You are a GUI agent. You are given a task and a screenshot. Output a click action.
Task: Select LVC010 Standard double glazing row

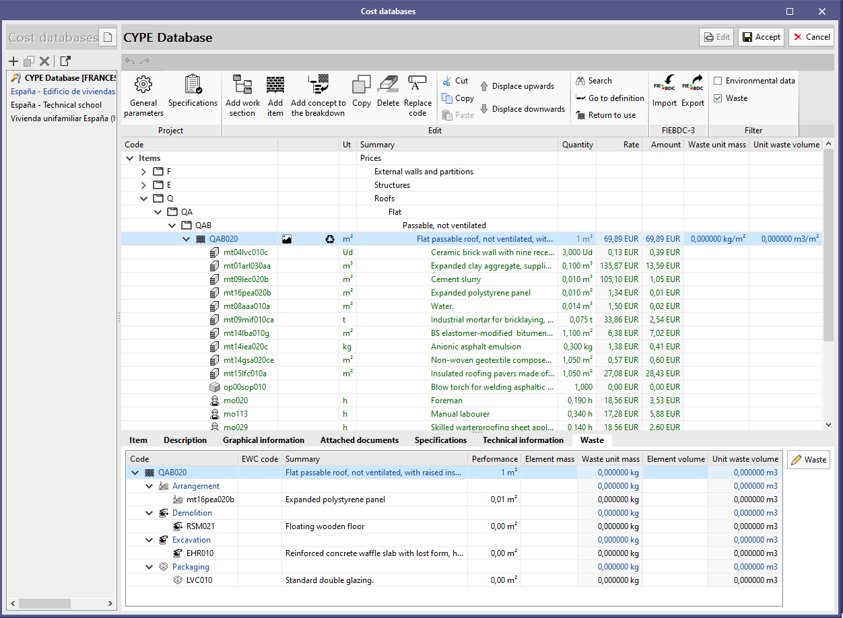click(454, 580)
